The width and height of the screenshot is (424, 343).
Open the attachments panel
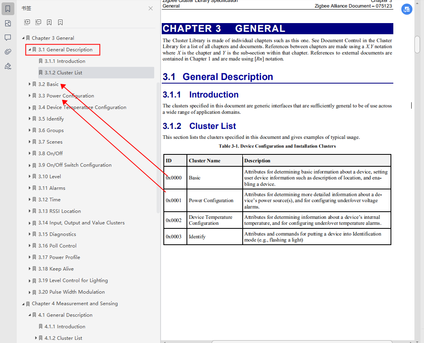click(x=7, y=52)
